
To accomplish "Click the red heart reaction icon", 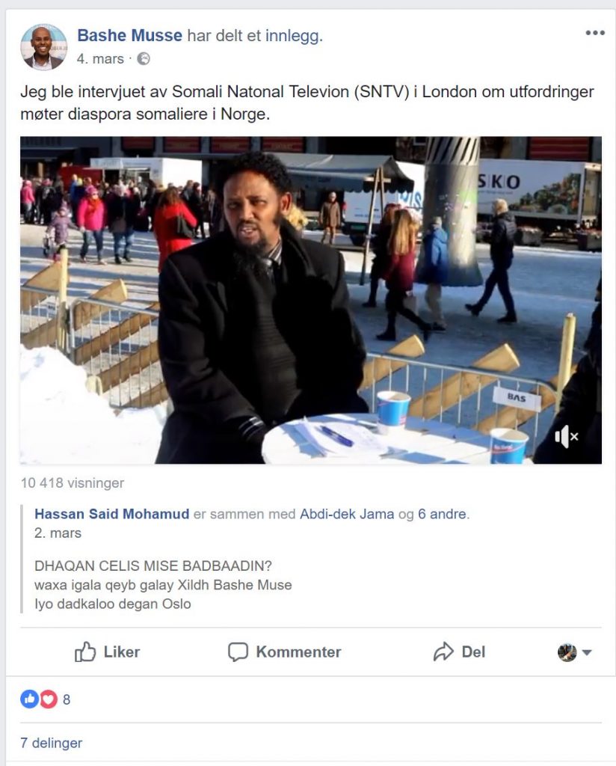I will click(x=49, y=699).
